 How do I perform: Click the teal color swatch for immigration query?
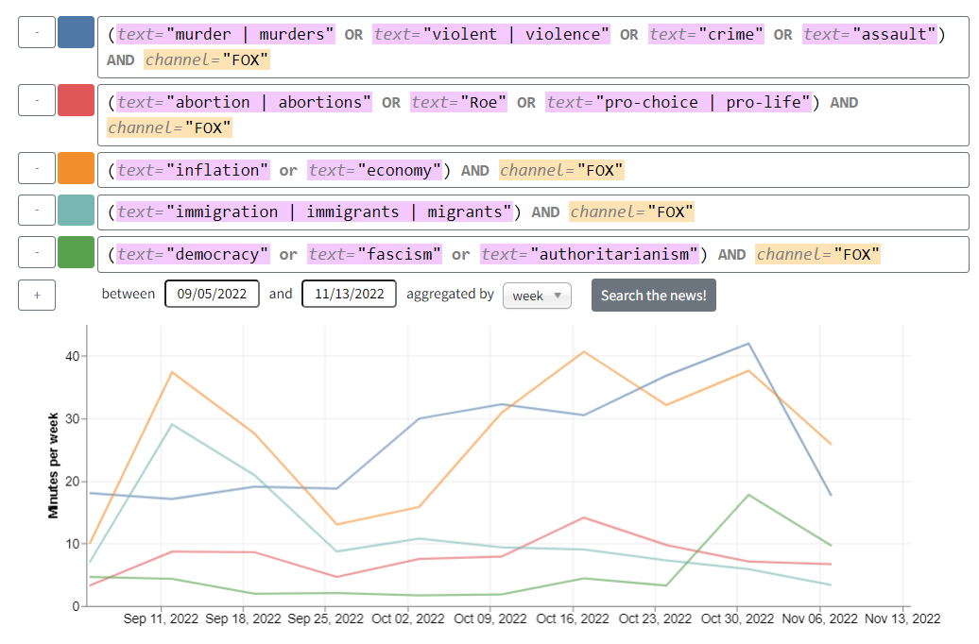(77, 211)
